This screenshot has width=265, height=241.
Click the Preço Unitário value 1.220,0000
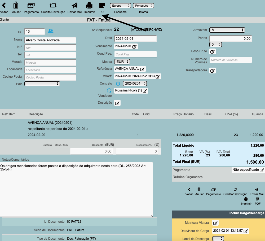pyautogui.click(x=185, y=135)
